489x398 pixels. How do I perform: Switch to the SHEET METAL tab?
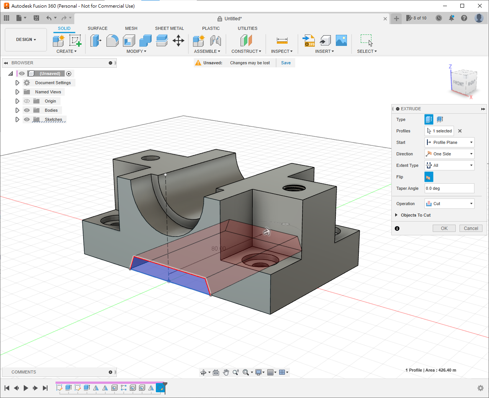(x=169, y=28)
